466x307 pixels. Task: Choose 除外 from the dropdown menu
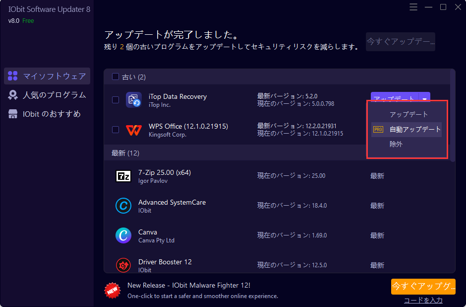point(407,144)
